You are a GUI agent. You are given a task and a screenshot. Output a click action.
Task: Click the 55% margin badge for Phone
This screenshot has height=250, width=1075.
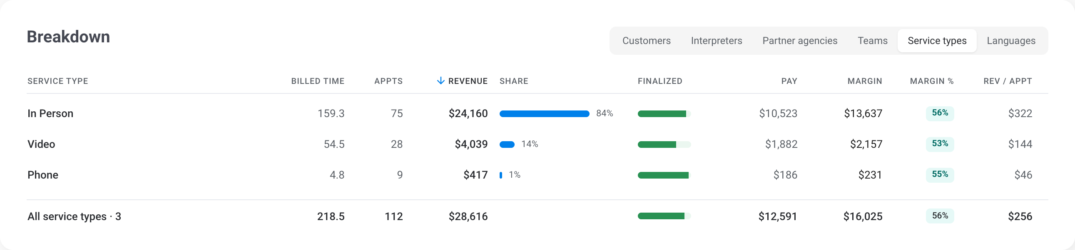coord(940,174)
